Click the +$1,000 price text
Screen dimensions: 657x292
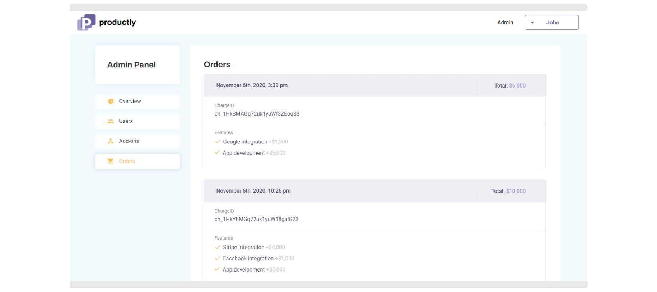point(285,258)
